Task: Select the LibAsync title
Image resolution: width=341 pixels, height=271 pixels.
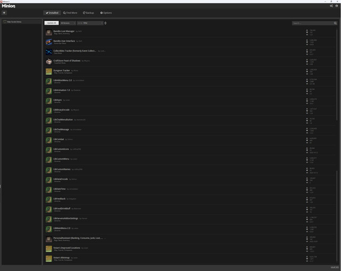Action: click(x=58, y=100)
